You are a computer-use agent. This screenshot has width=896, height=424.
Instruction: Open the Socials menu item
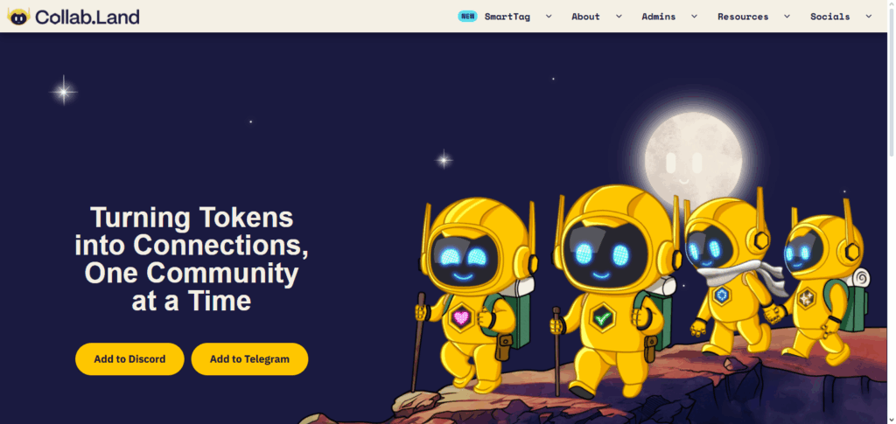(x=829, y=17)
